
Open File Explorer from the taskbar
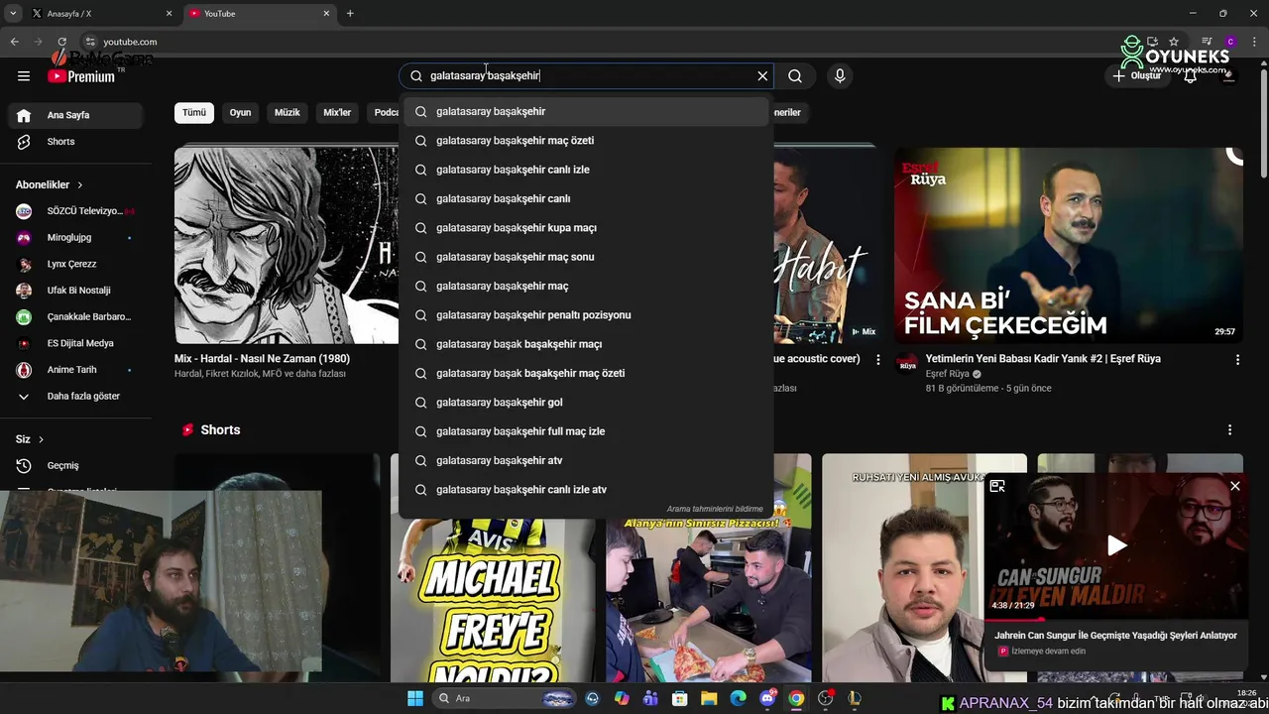[x=708, y=699]
